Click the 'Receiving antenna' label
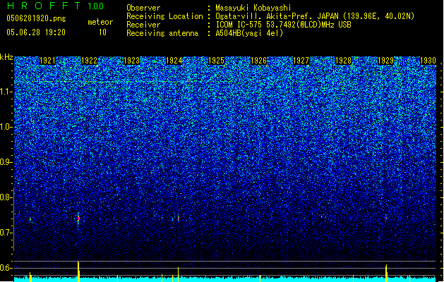444x282 pixels. coord(162,33)
